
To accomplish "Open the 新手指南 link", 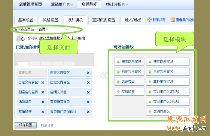I will [159, 20].
